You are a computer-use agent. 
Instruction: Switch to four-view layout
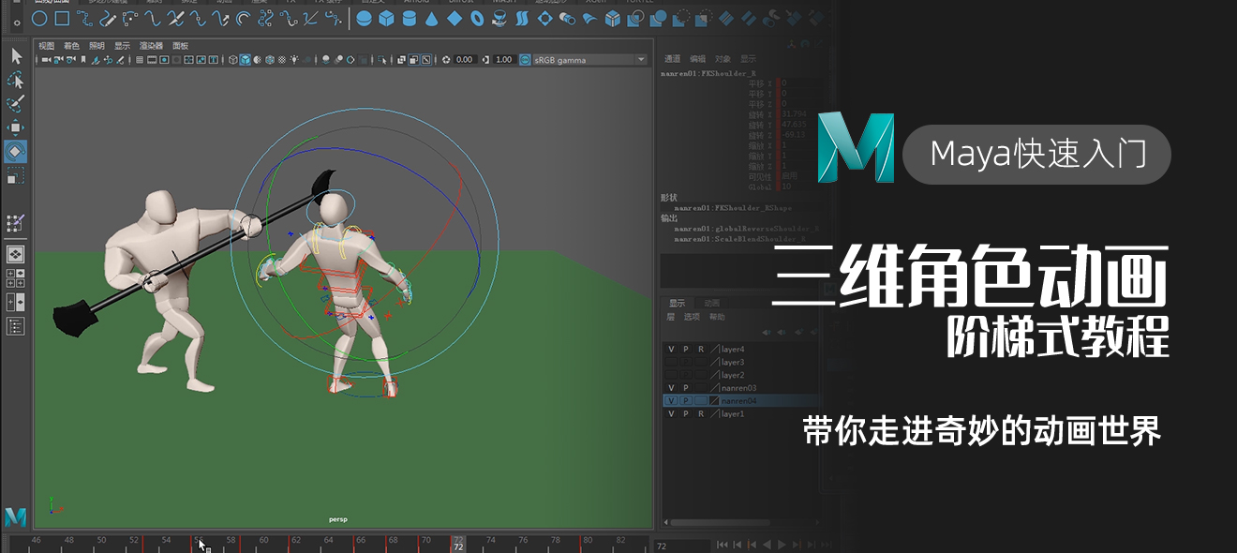(x=16, y=277)
